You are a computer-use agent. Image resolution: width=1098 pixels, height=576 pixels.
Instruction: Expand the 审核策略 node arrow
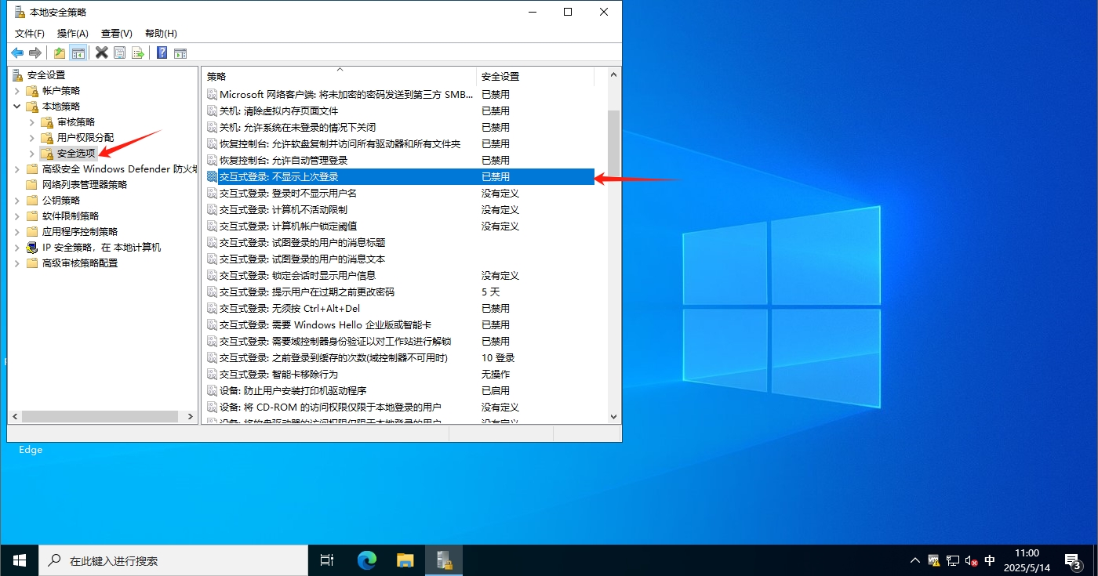coord(32,122)
